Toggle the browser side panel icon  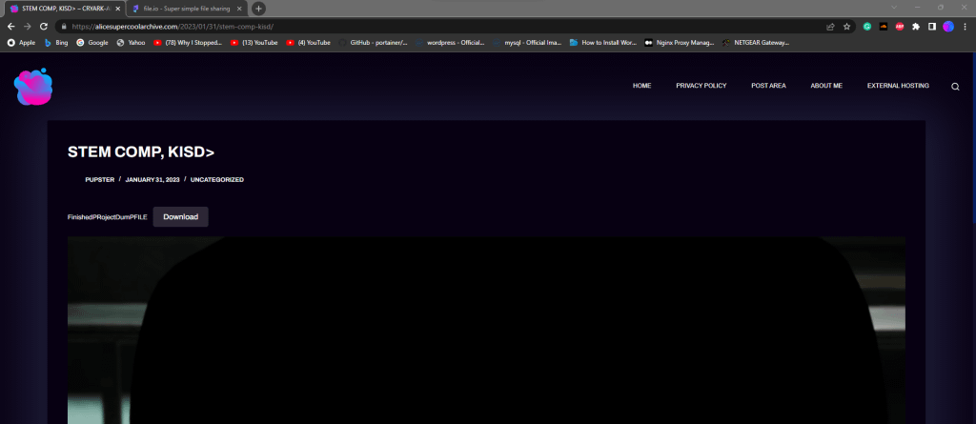tap(932, 27)
